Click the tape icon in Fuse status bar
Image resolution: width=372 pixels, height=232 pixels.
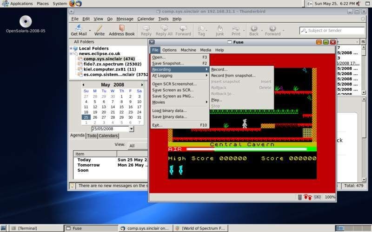pos(318,197)
